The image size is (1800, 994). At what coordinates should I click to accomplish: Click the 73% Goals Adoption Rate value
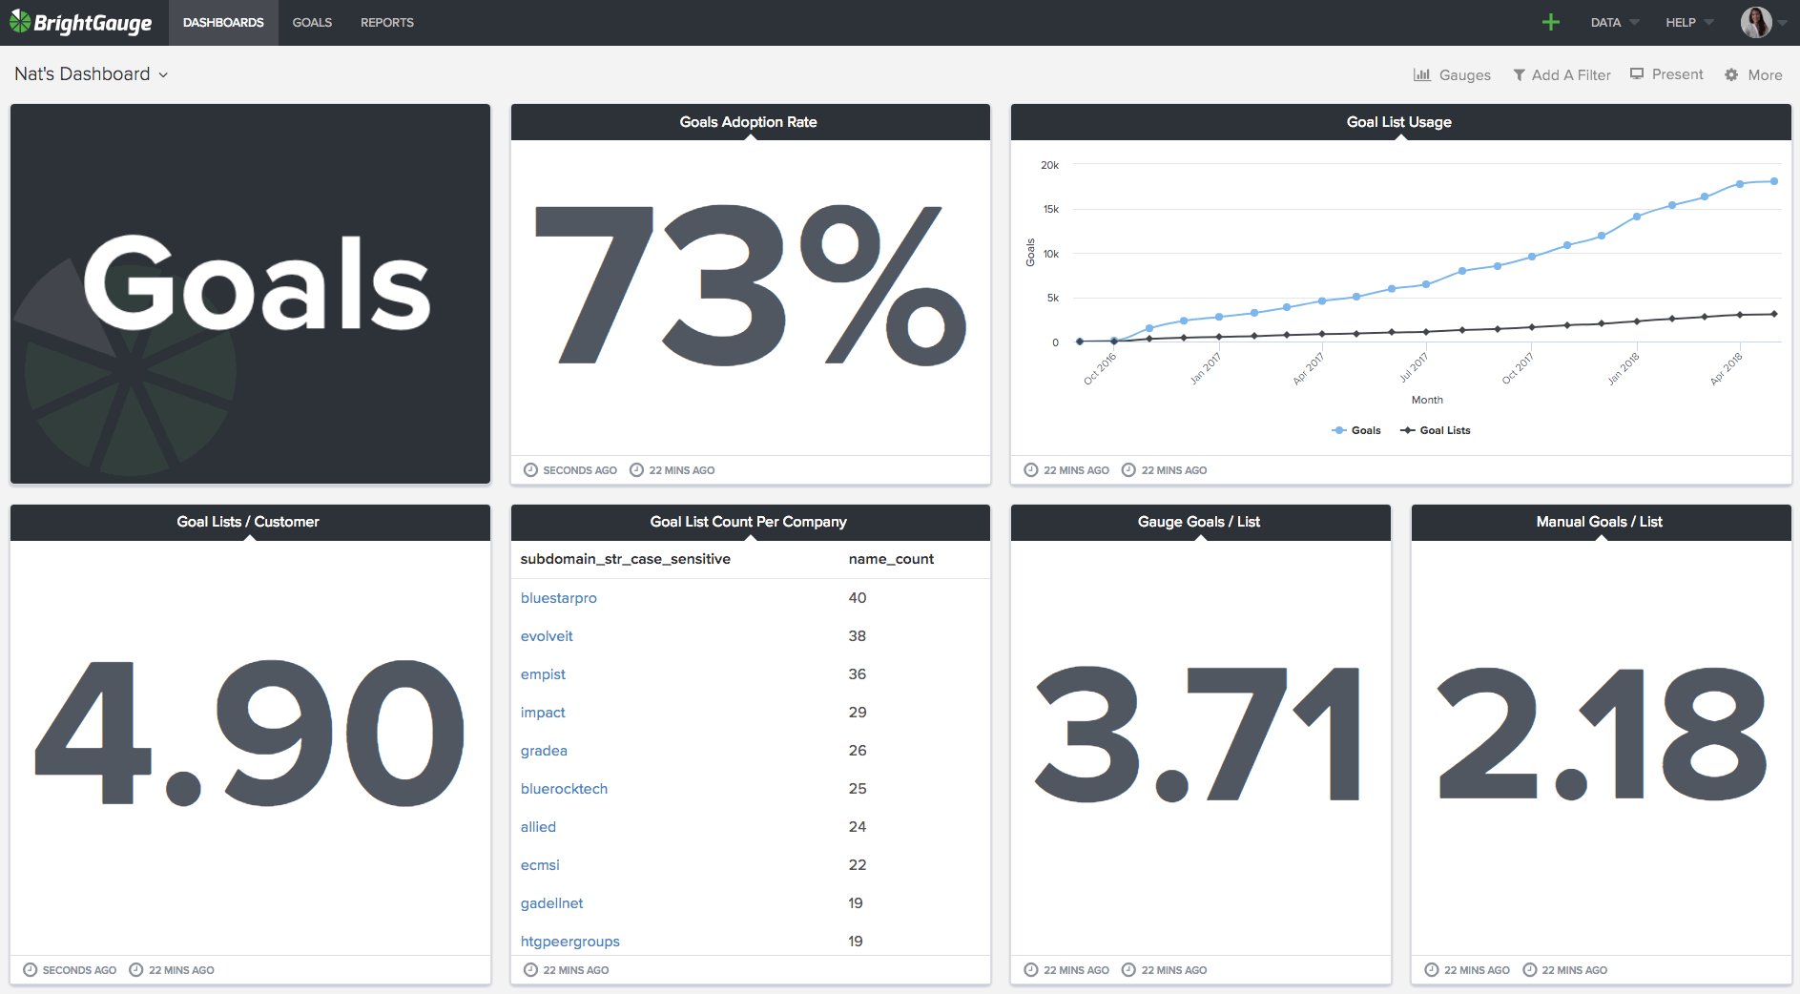click(750, 284)
